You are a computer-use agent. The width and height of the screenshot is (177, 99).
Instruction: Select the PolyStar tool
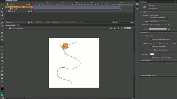point(2,40)
